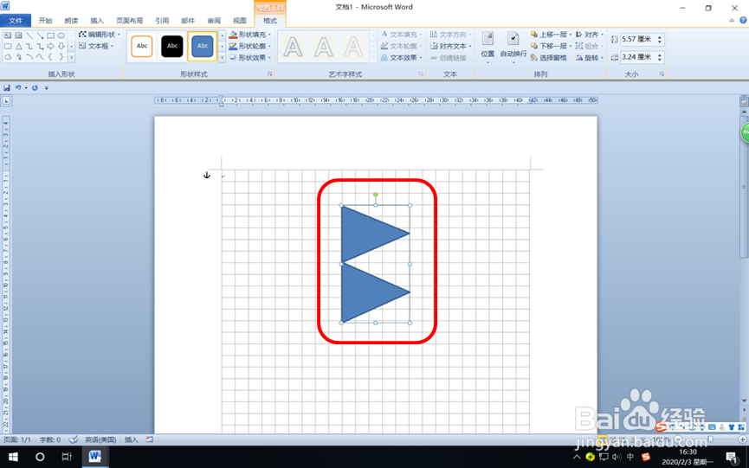749x468 pixels.
Task: Choose the rectangle shape
Action: pyautogui.click(x=50, y=35)
